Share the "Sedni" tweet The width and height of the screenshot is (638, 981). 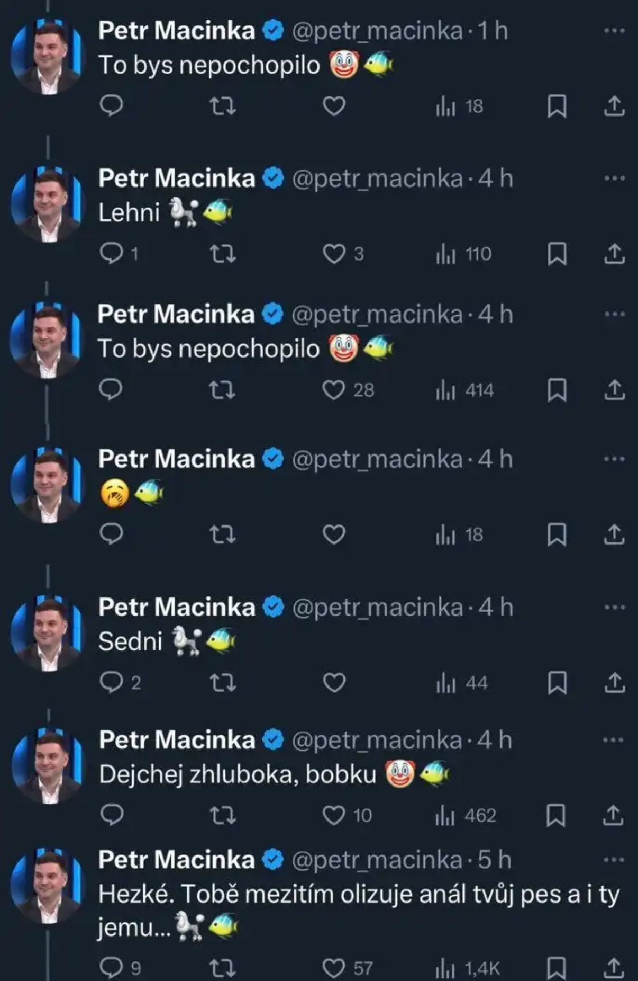(x=614, y=683)
